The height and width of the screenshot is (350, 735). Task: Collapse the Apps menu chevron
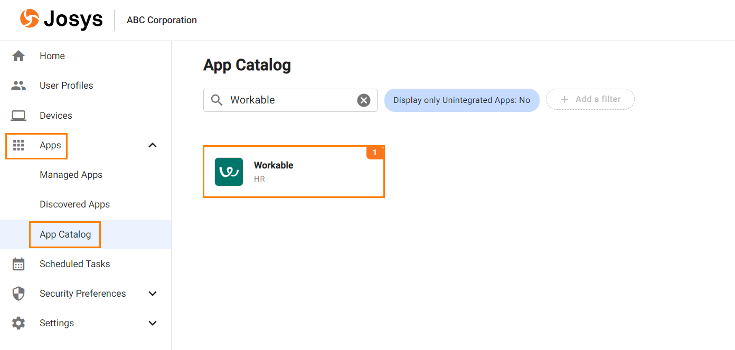153,145
